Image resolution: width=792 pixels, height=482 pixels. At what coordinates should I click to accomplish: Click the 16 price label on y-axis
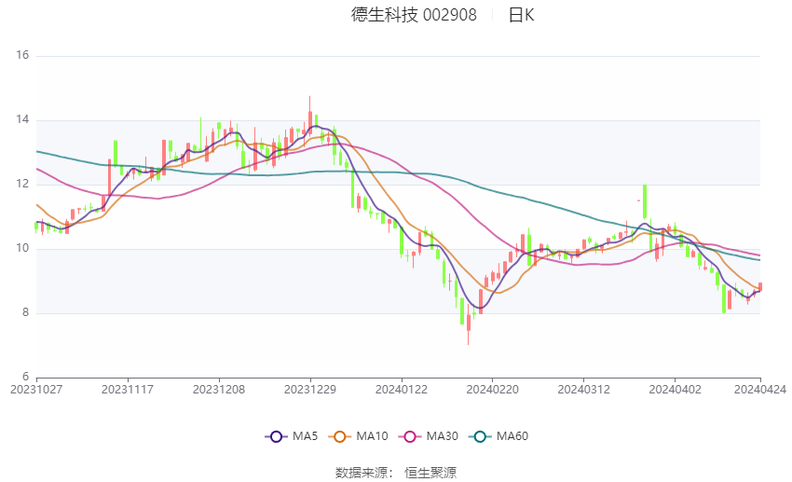coord(23,56)
